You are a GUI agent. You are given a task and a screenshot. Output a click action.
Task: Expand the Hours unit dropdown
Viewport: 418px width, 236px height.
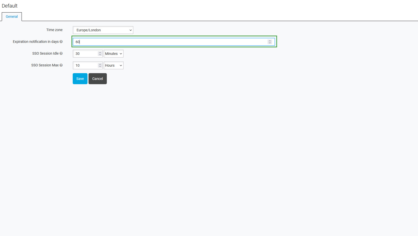tap(113, 65)
